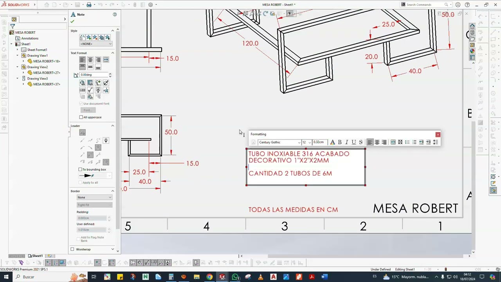Screen dimensions: 501x282
Task: Select MESA ROBERT<18> in tree
Action: tap(47, 61)
